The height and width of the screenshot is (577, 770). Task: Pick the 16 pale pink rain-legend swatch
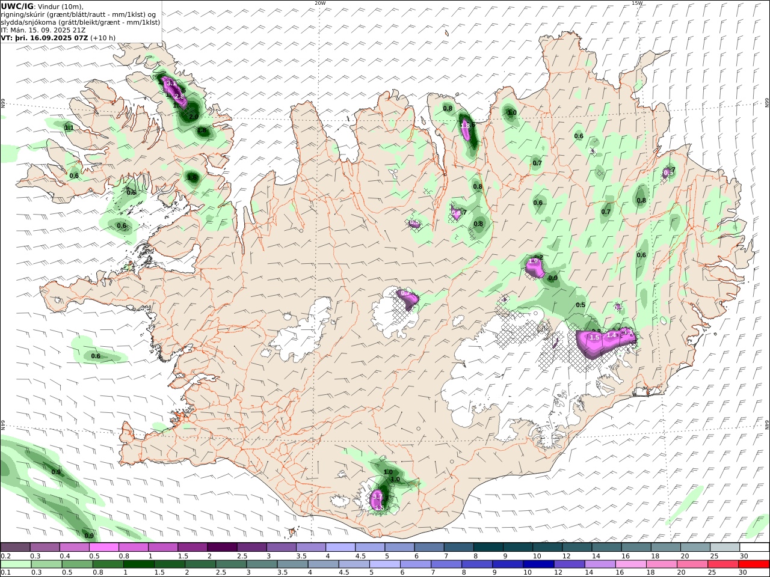[x=630, y=564]
